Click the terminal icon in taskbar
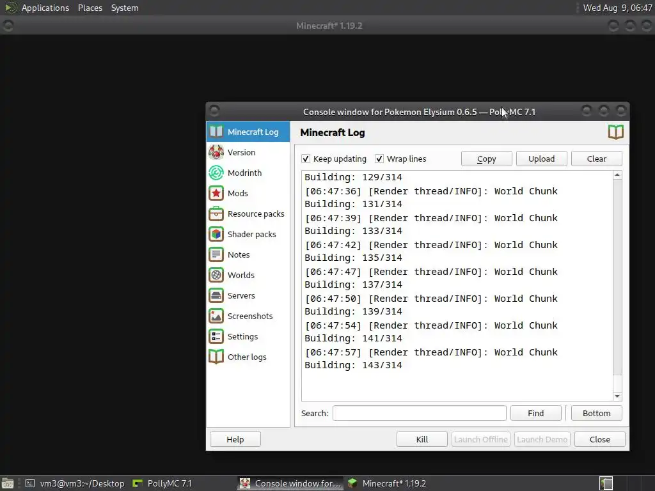 click(29, 483)
